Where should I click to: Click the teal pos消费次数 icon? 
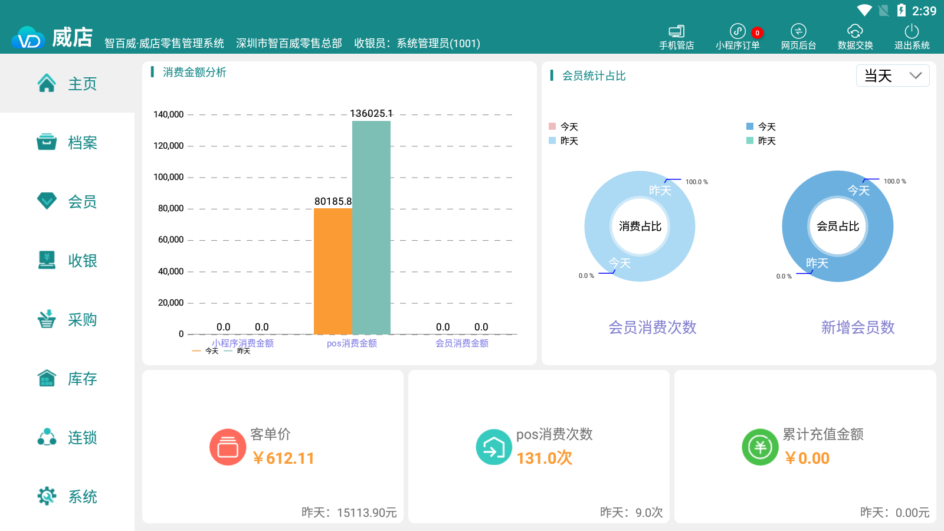pos(494,447)
